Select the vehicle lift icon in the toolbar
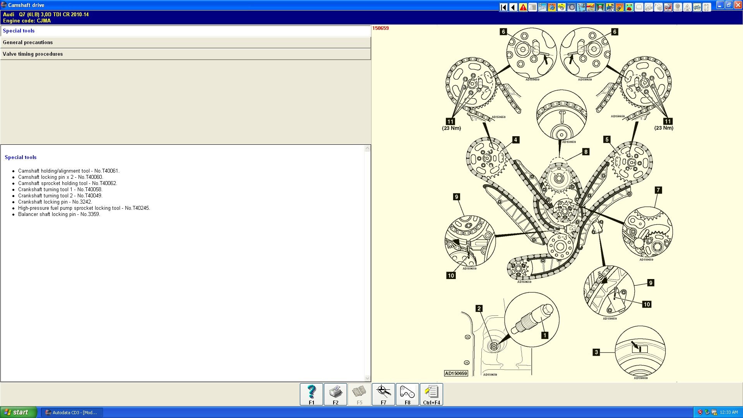This screenshot has height=418, width=743. click(600, 7)
